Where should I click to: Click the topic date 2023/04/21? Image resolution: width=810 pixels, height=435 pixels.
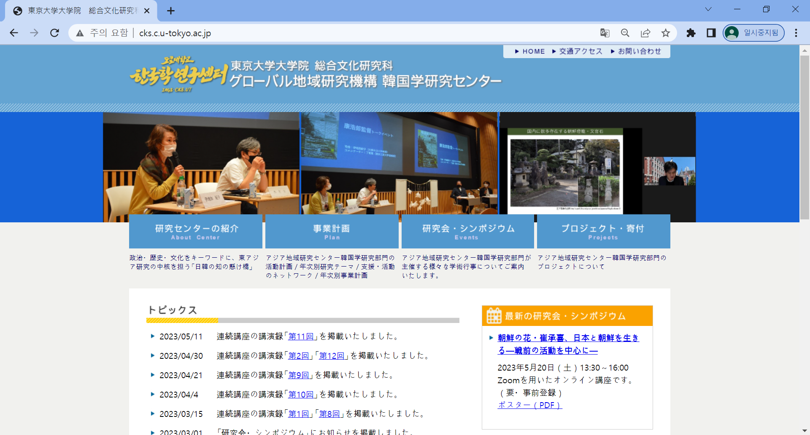(x=181, y=375)
